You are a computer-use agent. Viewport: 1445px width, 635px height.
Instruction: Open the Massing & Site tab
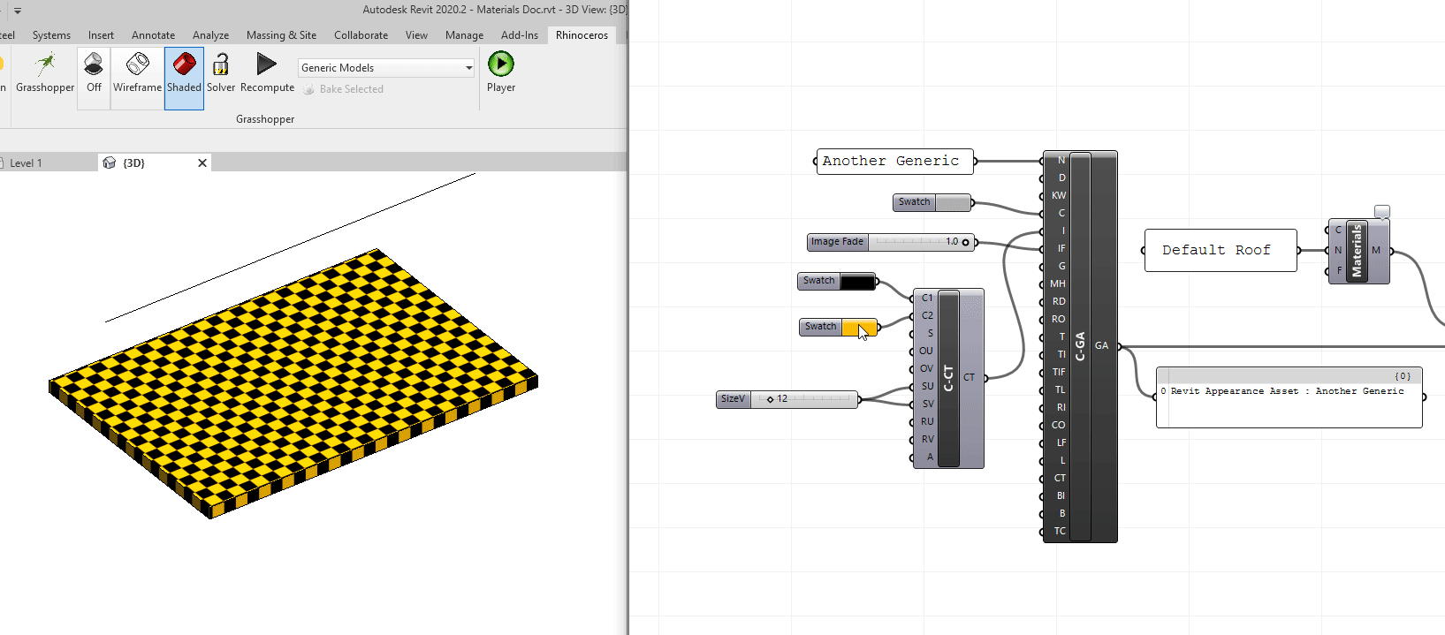point(281,35)
